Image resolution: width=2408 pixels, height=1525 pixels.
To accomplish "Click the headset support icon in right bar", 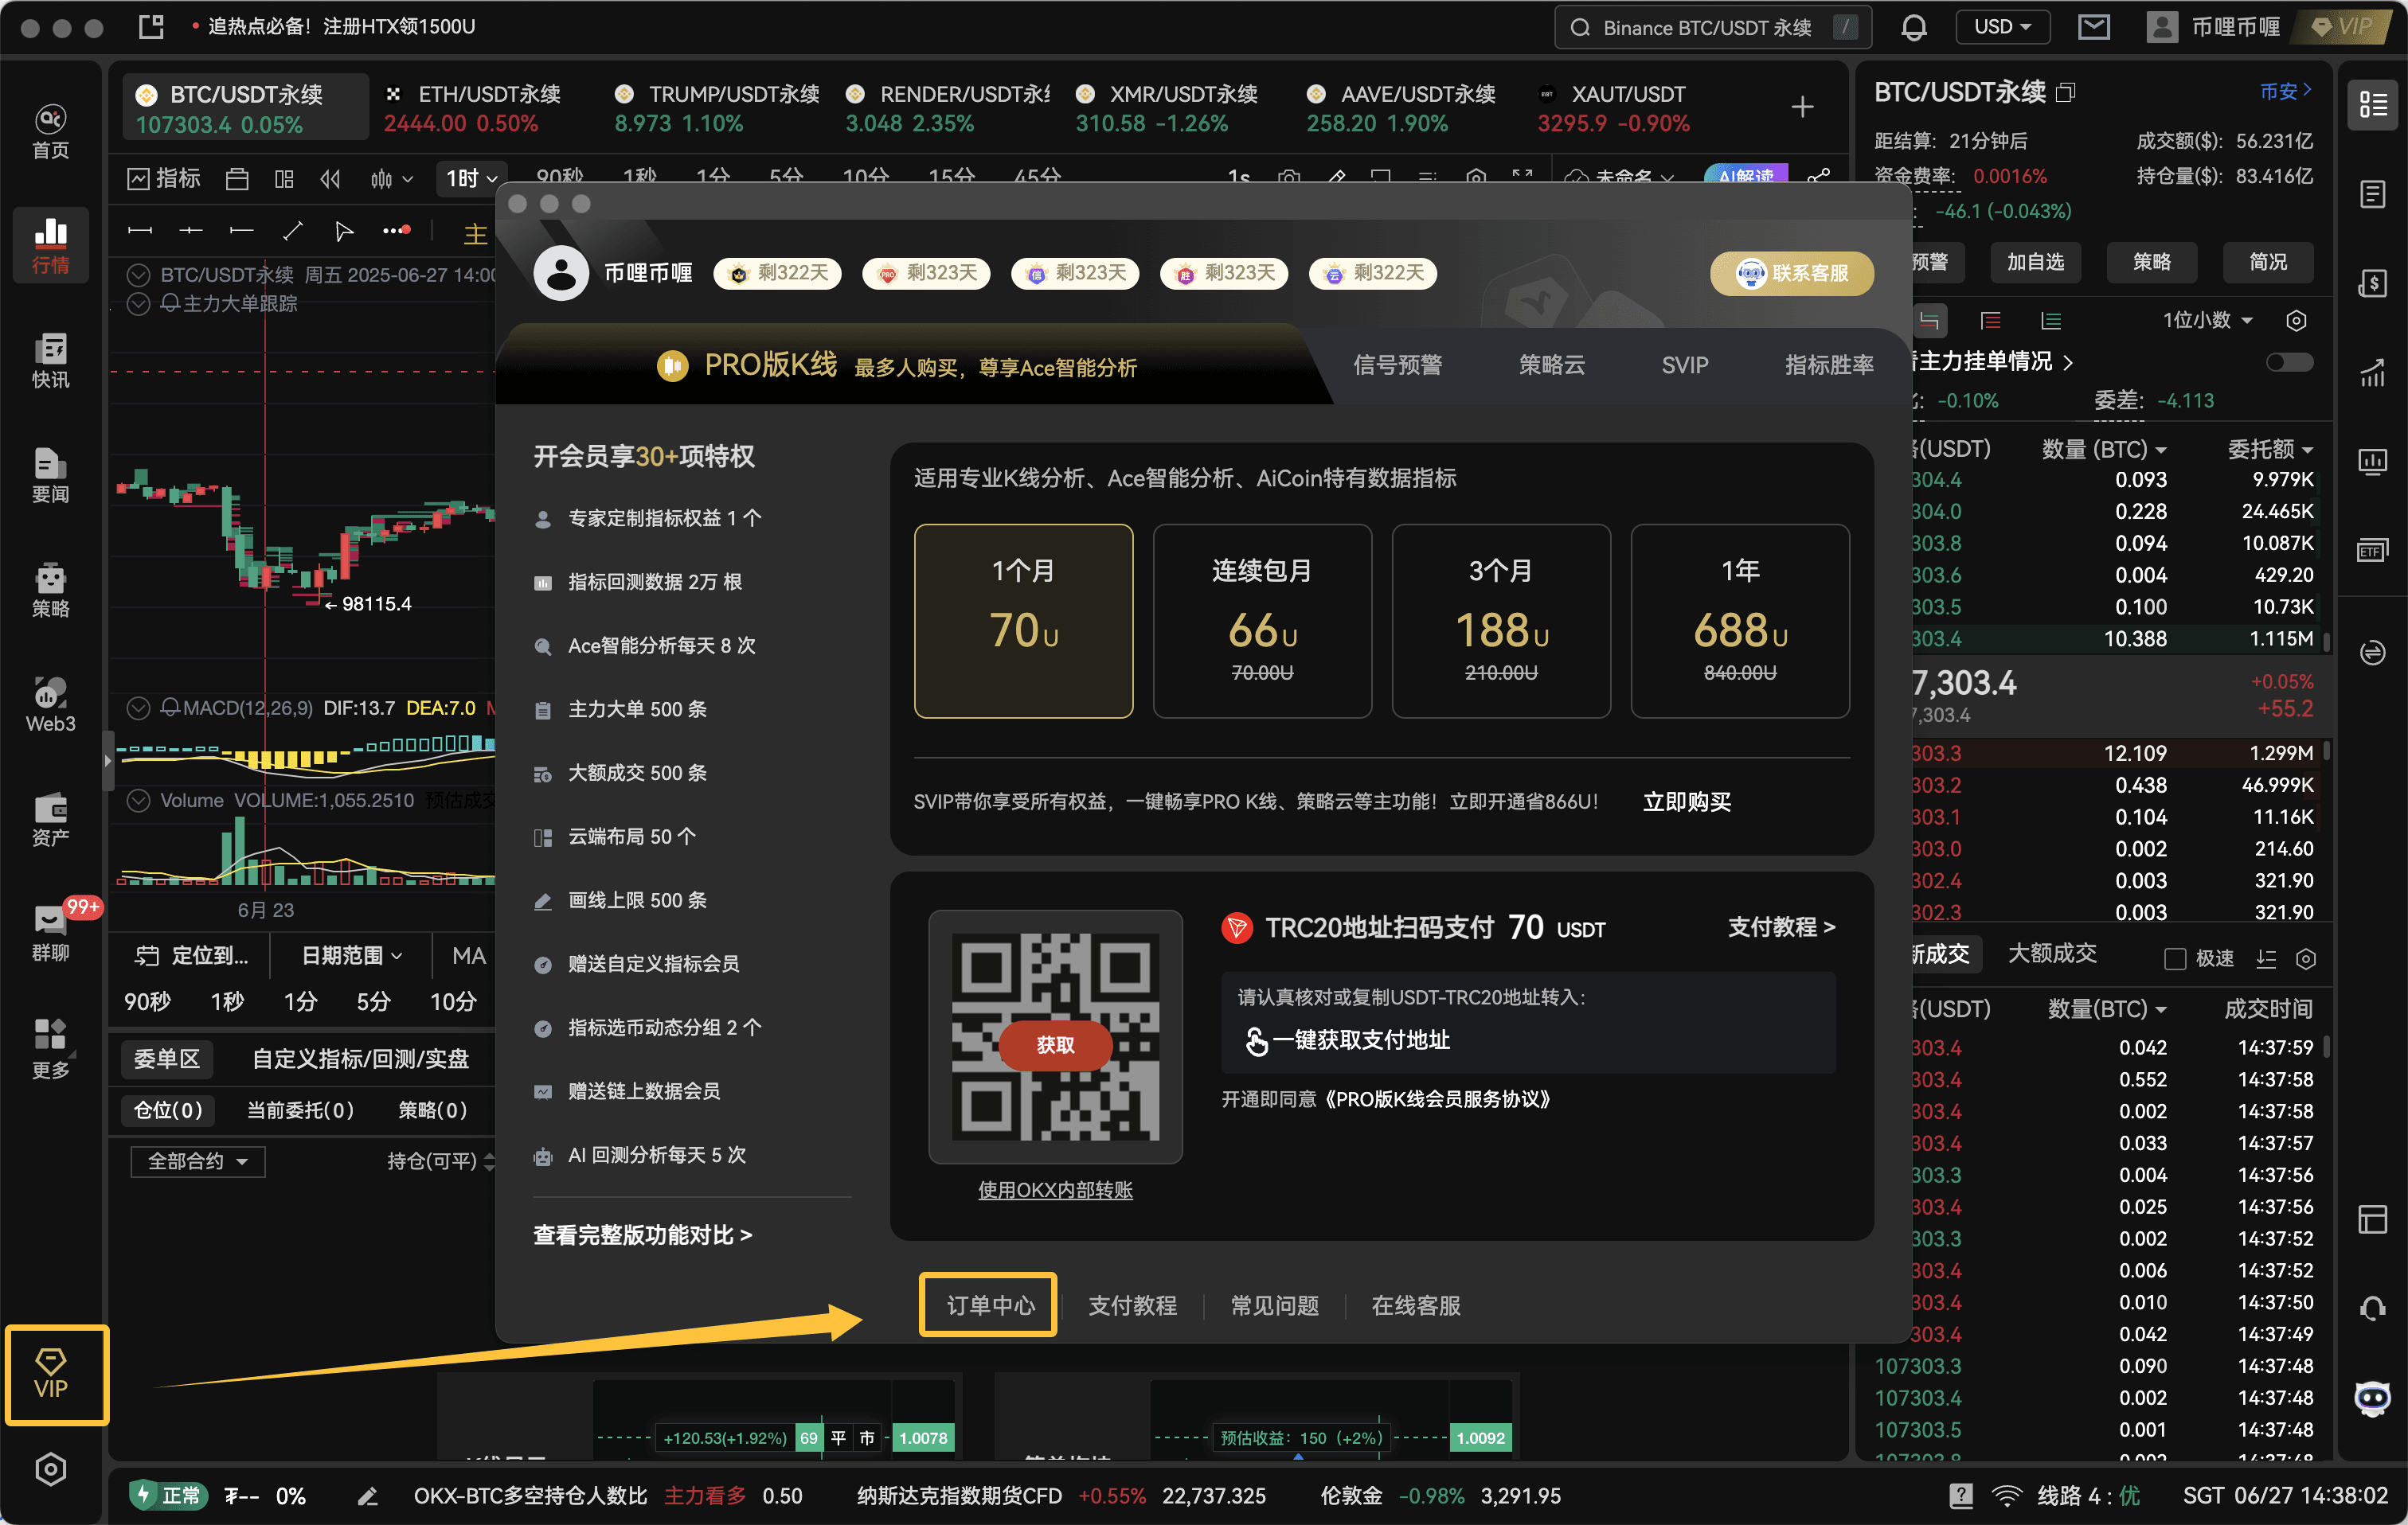I will tap(2373, 1309).
